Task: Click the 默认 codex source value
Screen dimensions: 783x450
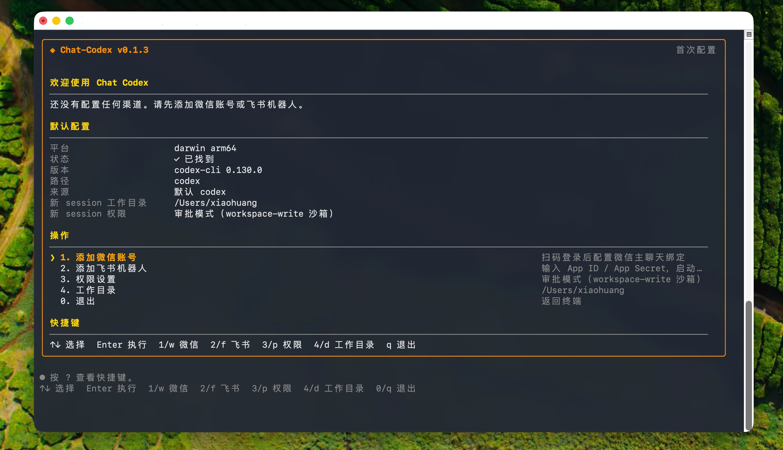Action: click(200, 192)
